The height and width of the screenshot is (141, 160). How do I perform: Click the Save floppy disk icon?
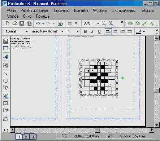(x=22, y=23)
